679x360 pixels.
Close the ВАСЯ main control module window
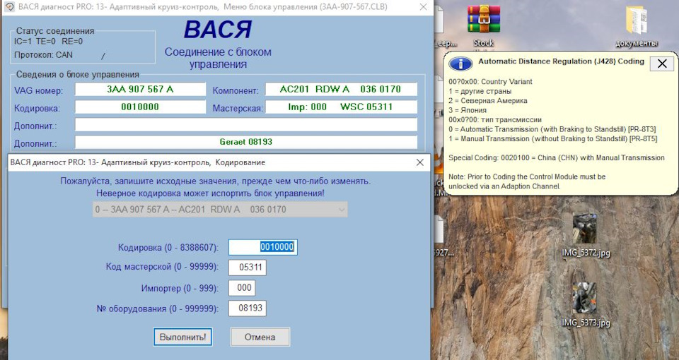click(x=423, y=7)
